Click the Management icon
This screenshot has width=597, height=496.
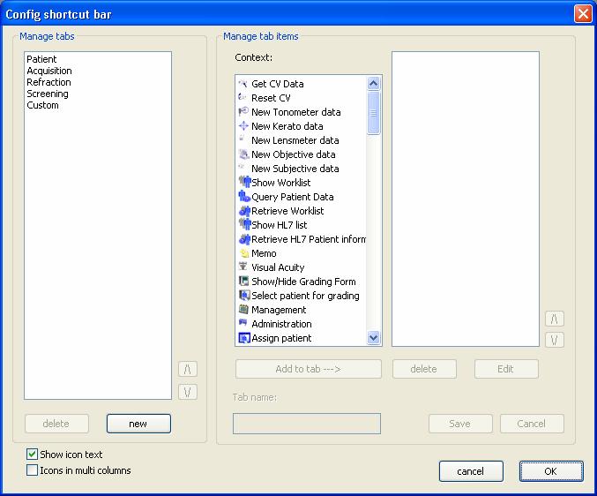[243, 309]
